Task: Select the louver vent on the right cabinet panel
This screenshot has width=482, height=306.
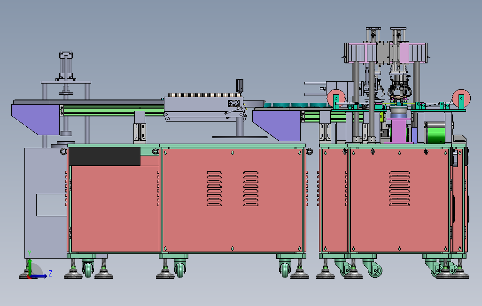Action: (399, 188)
